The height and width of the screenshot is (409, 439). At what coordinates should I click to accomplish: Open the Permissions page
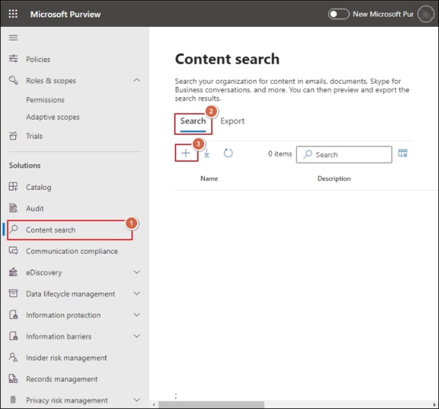click(45, 100)
